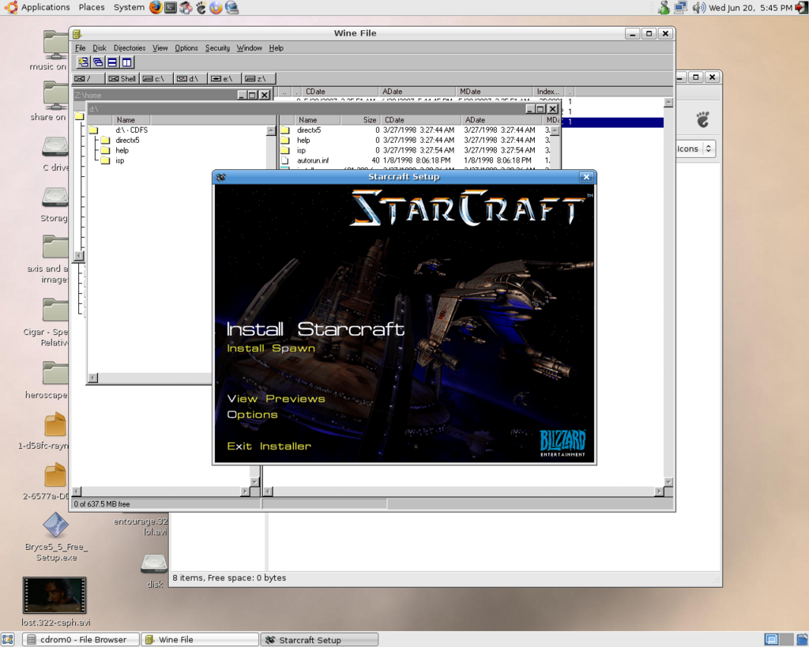809x647 pixels.
Task: Click Exit Installer
Action: click(269, 446)
